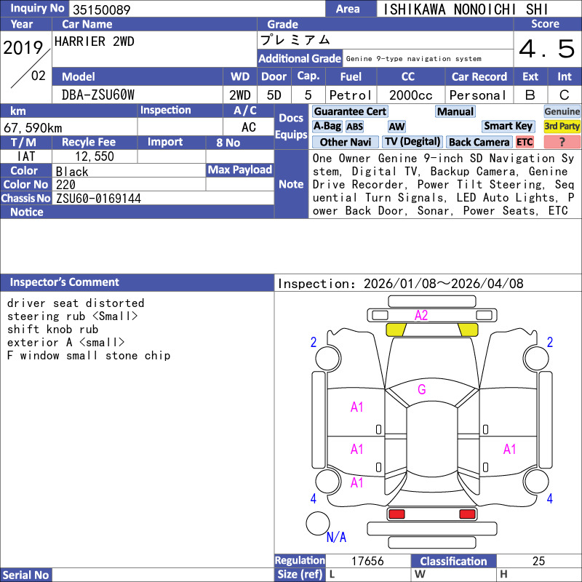Click the question mark equipment badge
Viewport: 582px width, 582px height.
(x=562, y=142)
